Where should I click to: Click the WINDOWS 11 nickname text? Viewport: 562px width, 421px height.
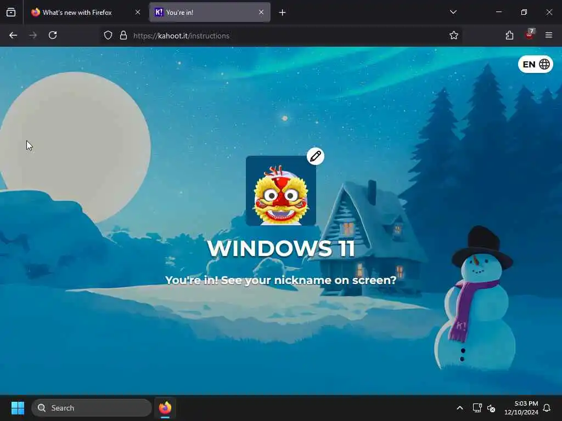click(281, 248)
